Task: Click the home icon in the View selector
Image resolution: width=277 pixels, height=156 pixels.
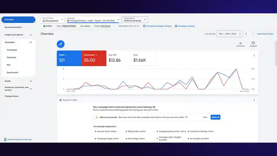Action: click(x=44, y=21)
